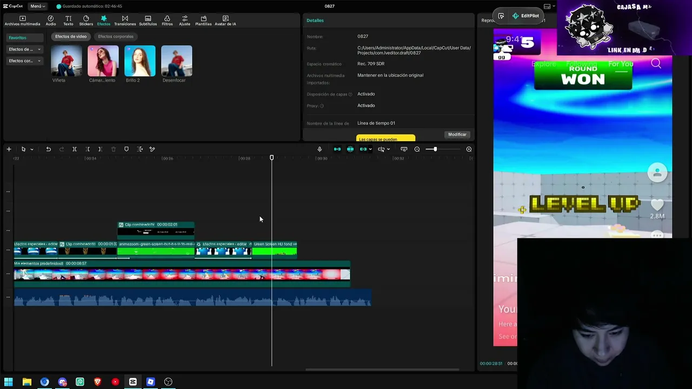Open the Stickers tab

tap(86, 21)
